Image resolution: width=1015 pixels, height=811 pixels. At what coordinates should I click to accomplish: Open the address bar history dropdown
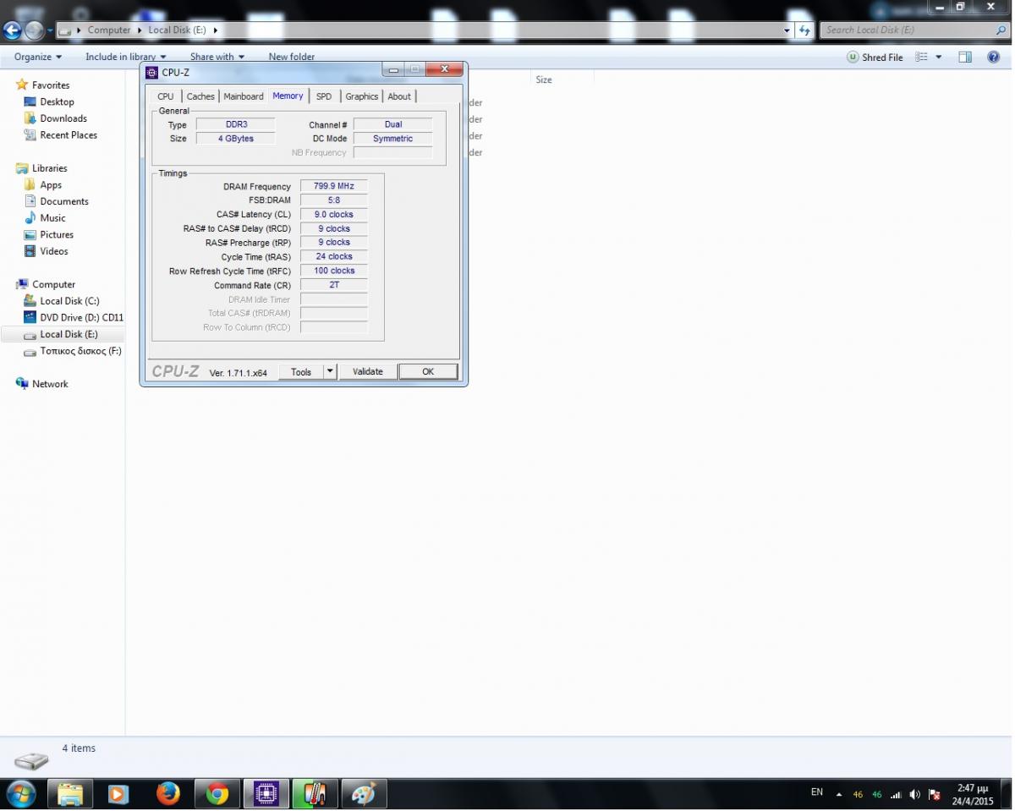[787, 30]
